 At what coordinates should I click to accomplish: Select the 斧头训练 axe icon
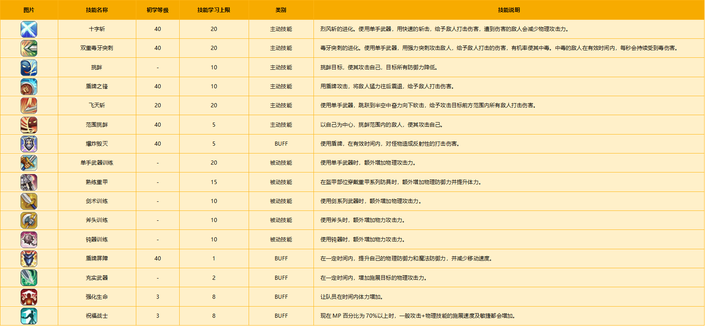[29, 220]
